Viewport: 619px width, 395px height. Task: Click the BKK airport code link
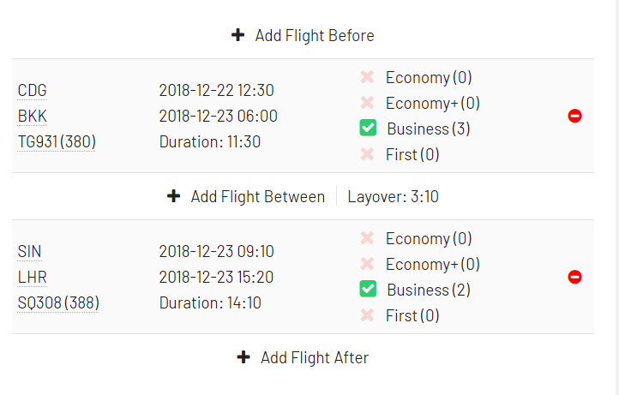click(33, 116)
